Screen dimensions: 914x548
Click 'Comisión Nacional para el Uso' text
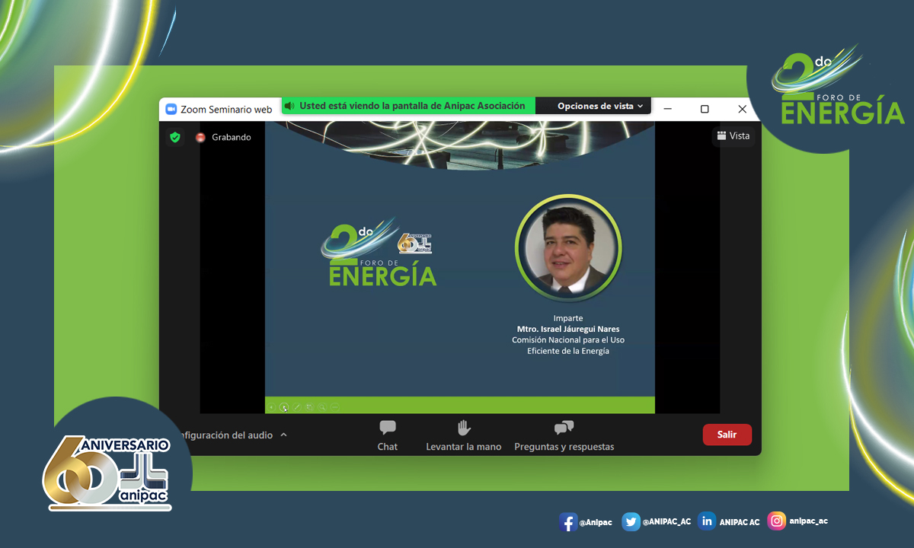[x=568, y=339]
